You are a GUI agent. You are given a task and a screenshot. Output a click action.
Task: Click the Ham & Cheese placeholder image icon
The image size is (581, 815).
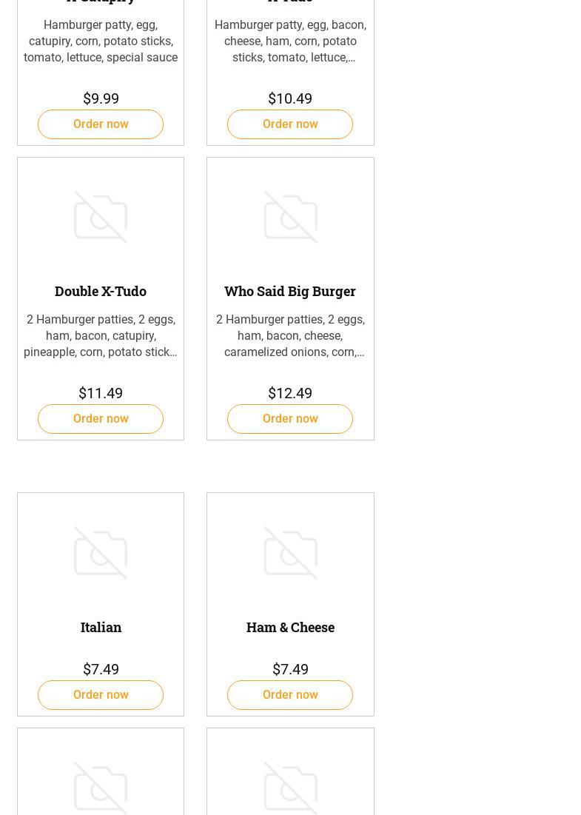point(290,552)
